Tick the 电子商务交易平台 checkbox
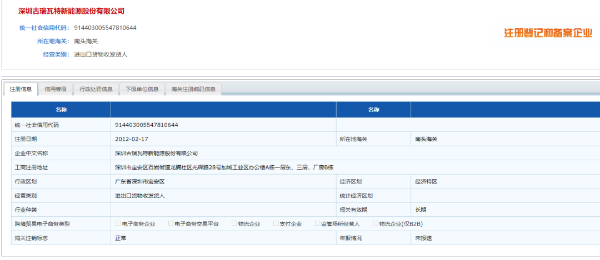The image size is (600, 260). [171, 223]
